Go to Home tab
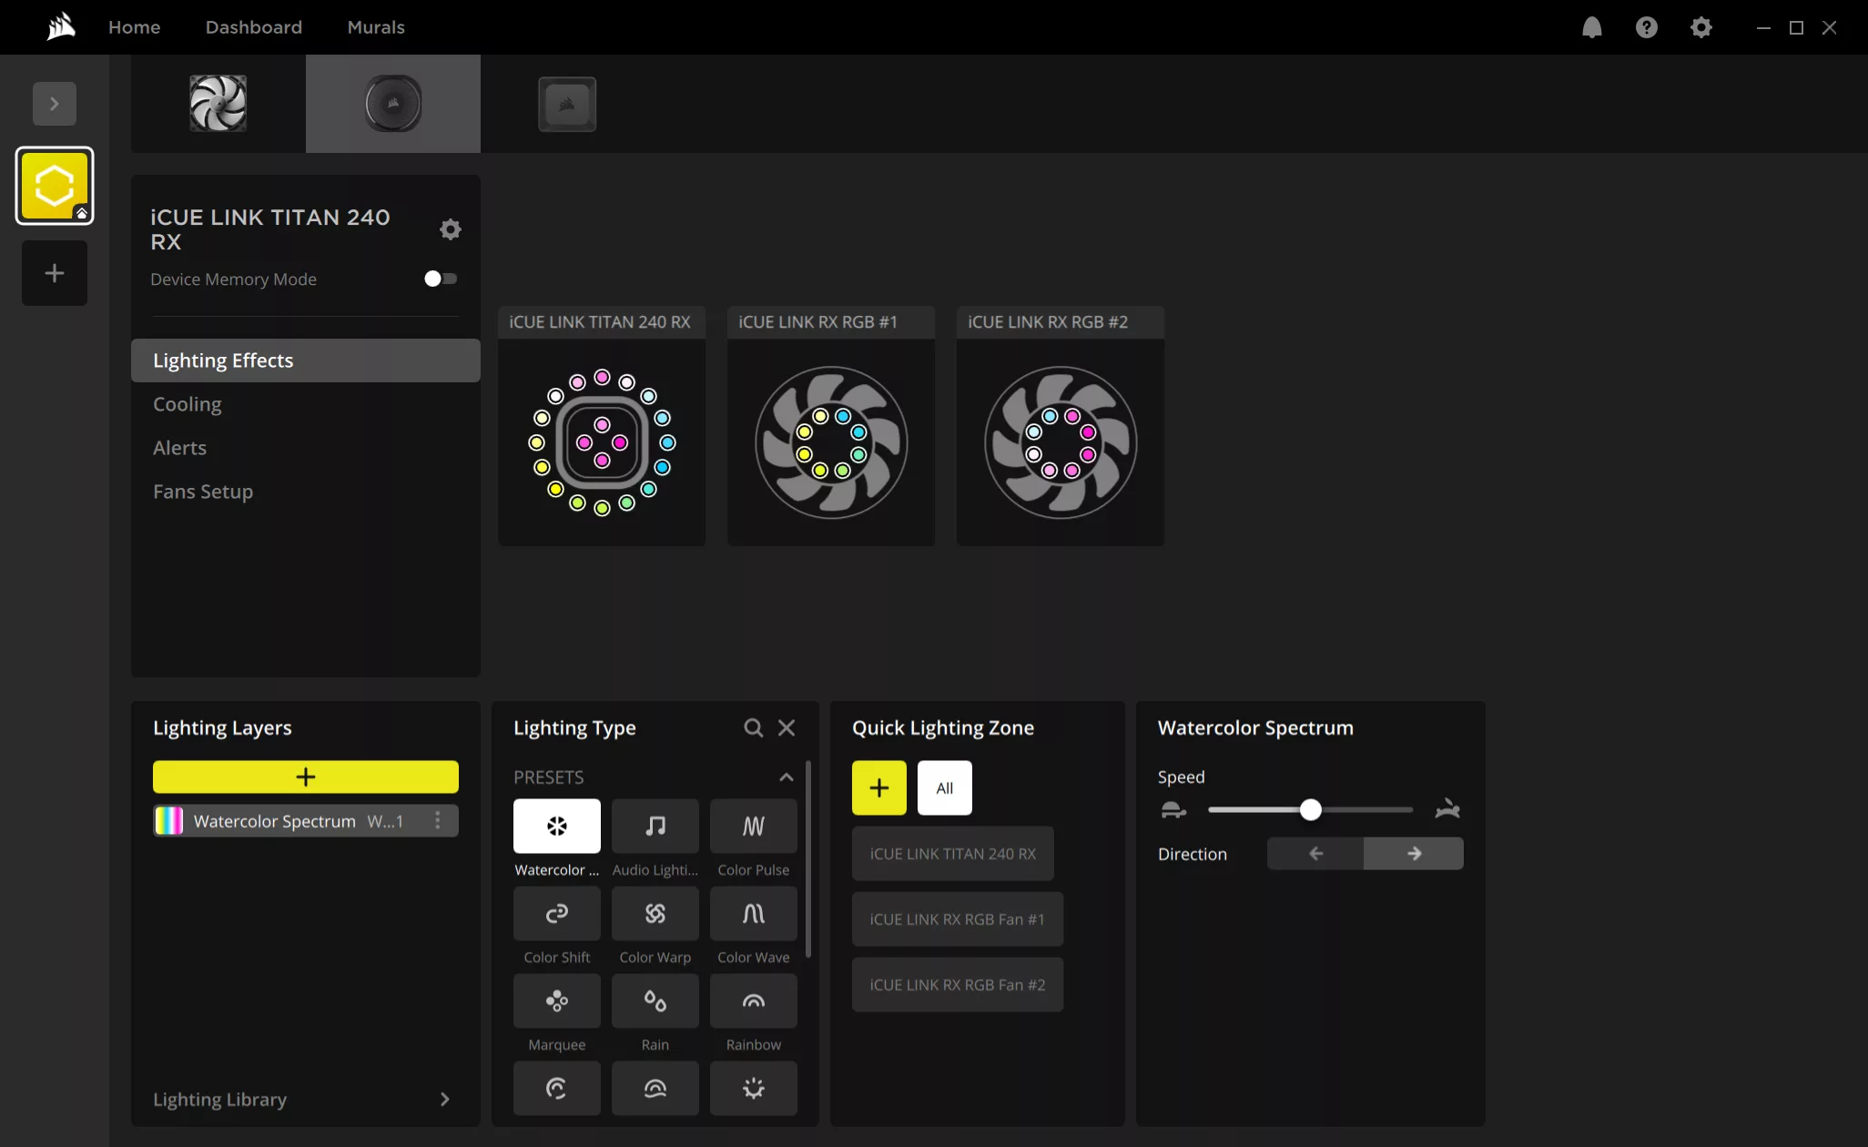The width and height of the screenshot is (1868, 1147). [x=134, y=27]
